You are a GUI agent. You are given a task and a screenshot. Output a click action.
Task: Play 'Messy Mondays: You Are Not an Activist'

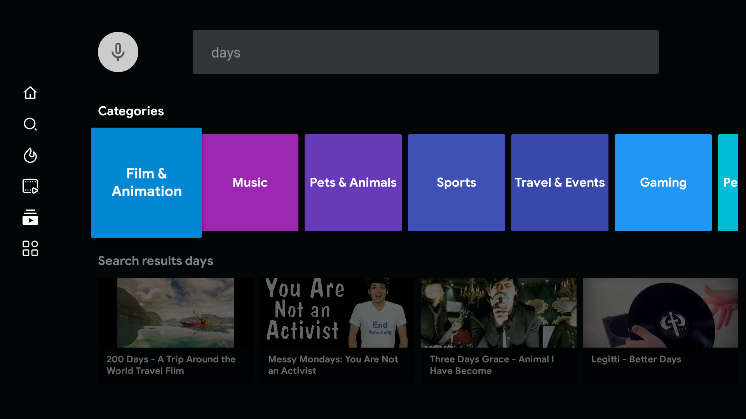pyautogui.click(x=337, y=330)
